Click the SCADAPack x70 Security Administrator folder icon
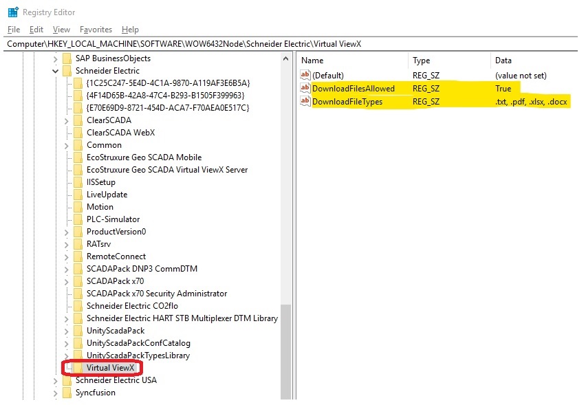Image resolution: width=586 pixels, height=405 pixels. tap(78, 294)
